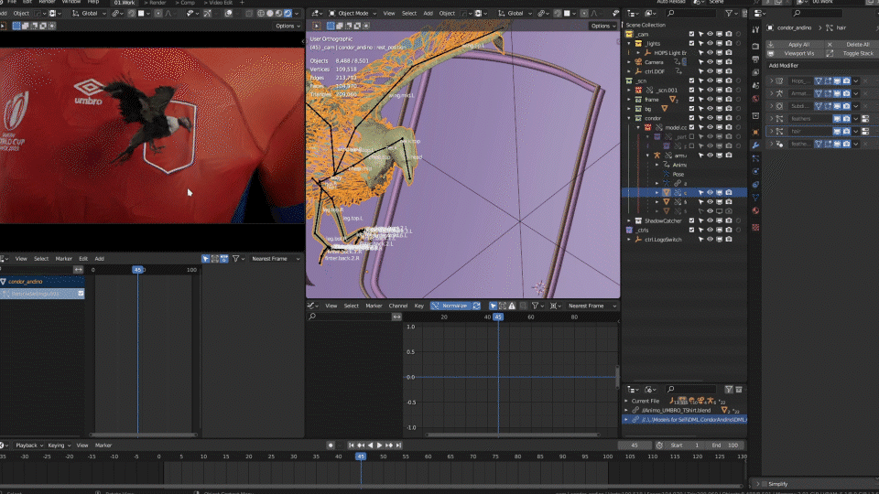This screenshot has width=879, height=494.
Task: Toggle the hair modifier render camera icon
Action: [846, 131]
